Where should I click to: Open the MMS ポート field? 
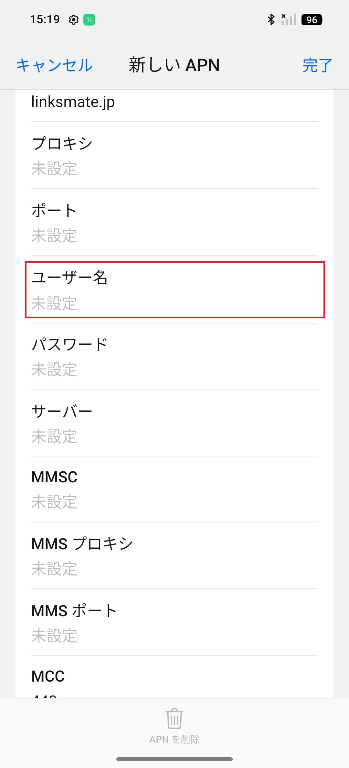(174, 623)
